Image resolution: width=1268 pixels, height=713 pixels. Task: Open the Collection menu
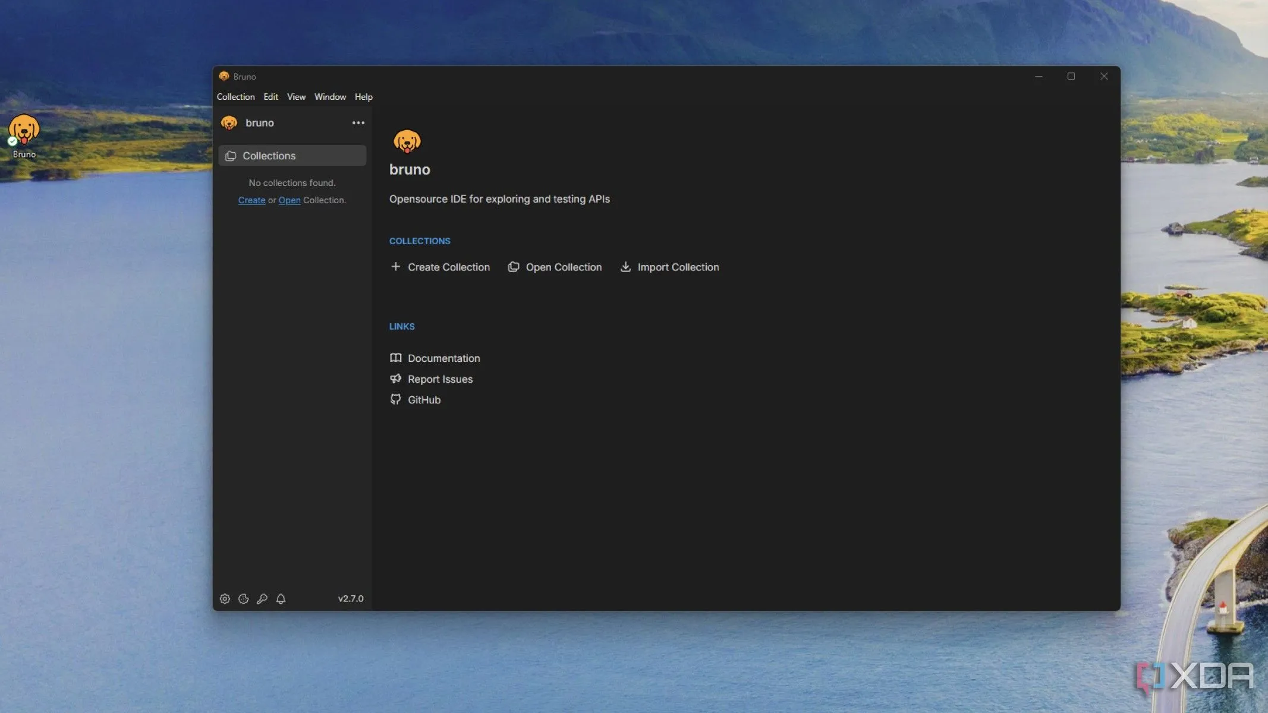235,97
